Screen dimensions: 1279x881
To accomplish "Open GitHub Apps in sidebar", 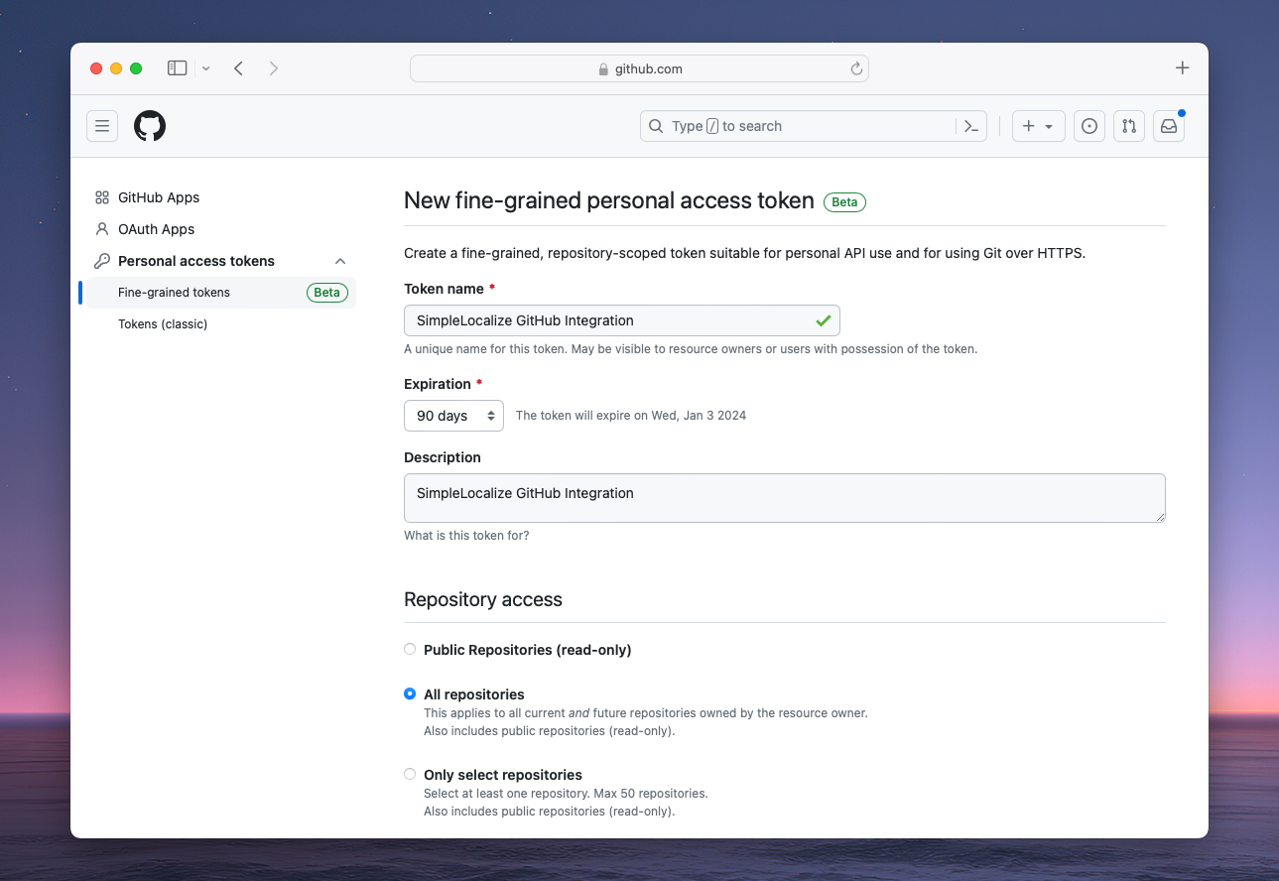I will tap(159, 197).
